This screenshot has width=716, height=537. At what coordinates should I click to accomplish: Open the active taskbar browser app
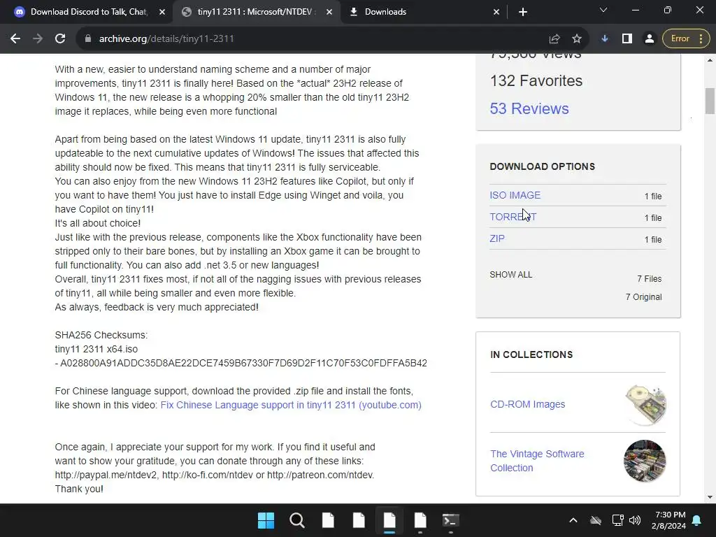click(389, 520)
